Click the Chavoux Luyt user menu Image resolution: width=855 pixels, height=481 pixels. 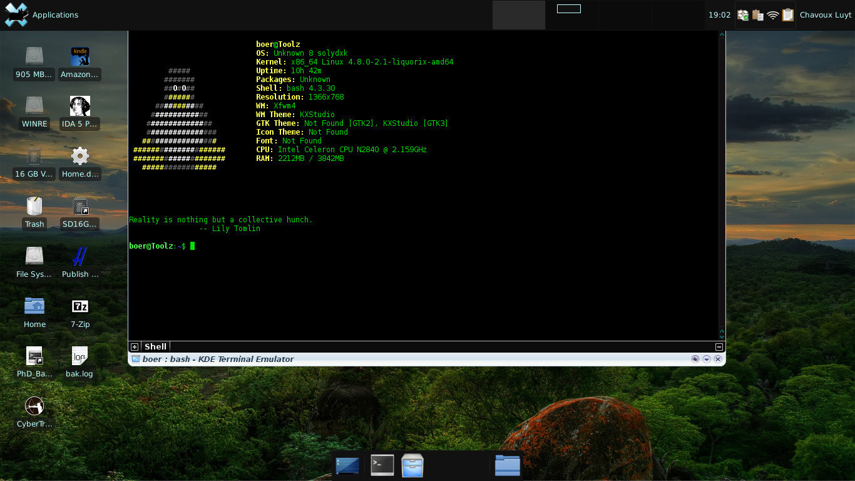pyautogui.click(x=825, y=15)
